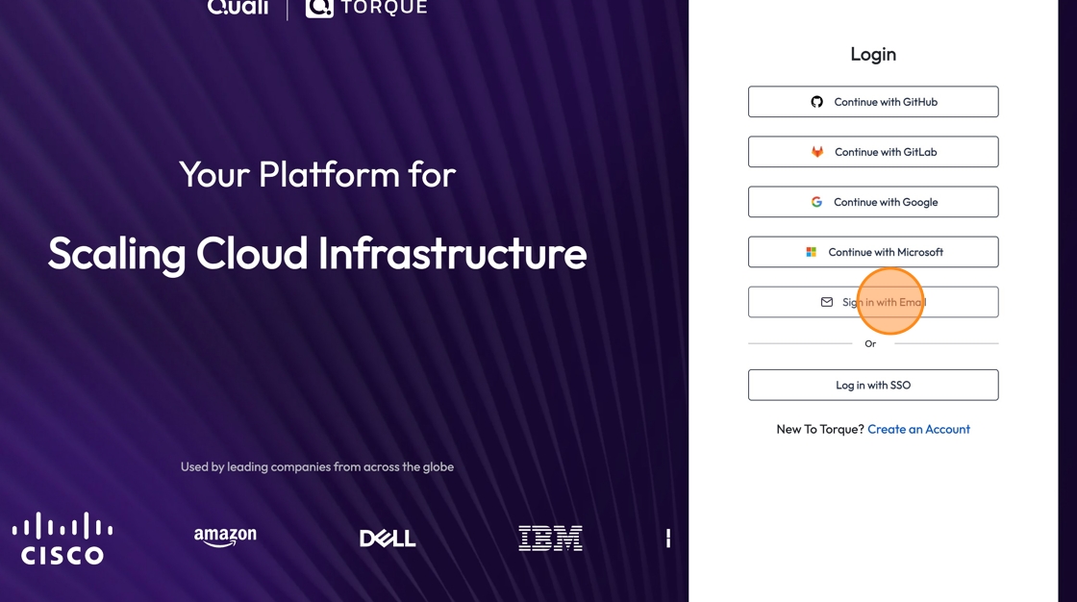Click 'Scaling Cloud Infrastructure' headline

click(x=317, y=254)
